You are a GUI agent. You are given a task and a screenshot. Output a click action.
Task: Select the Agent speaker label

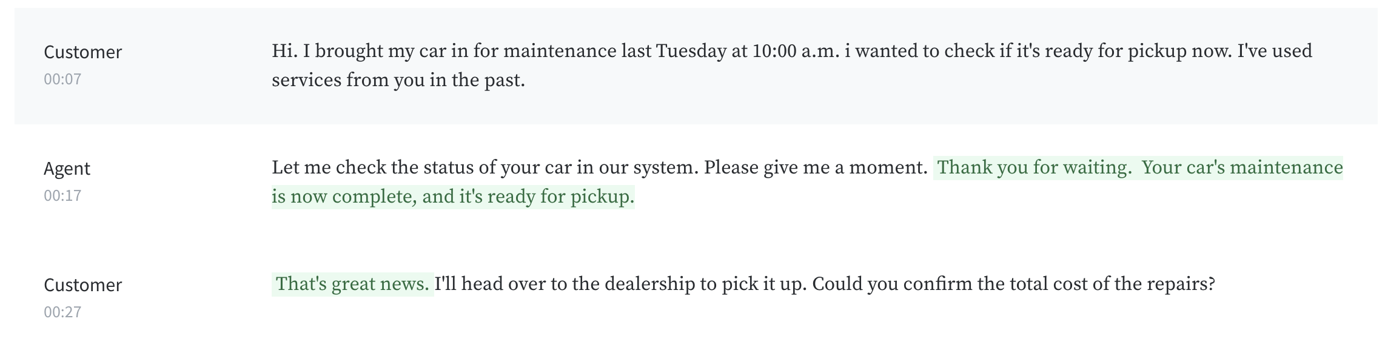(67, 169)
